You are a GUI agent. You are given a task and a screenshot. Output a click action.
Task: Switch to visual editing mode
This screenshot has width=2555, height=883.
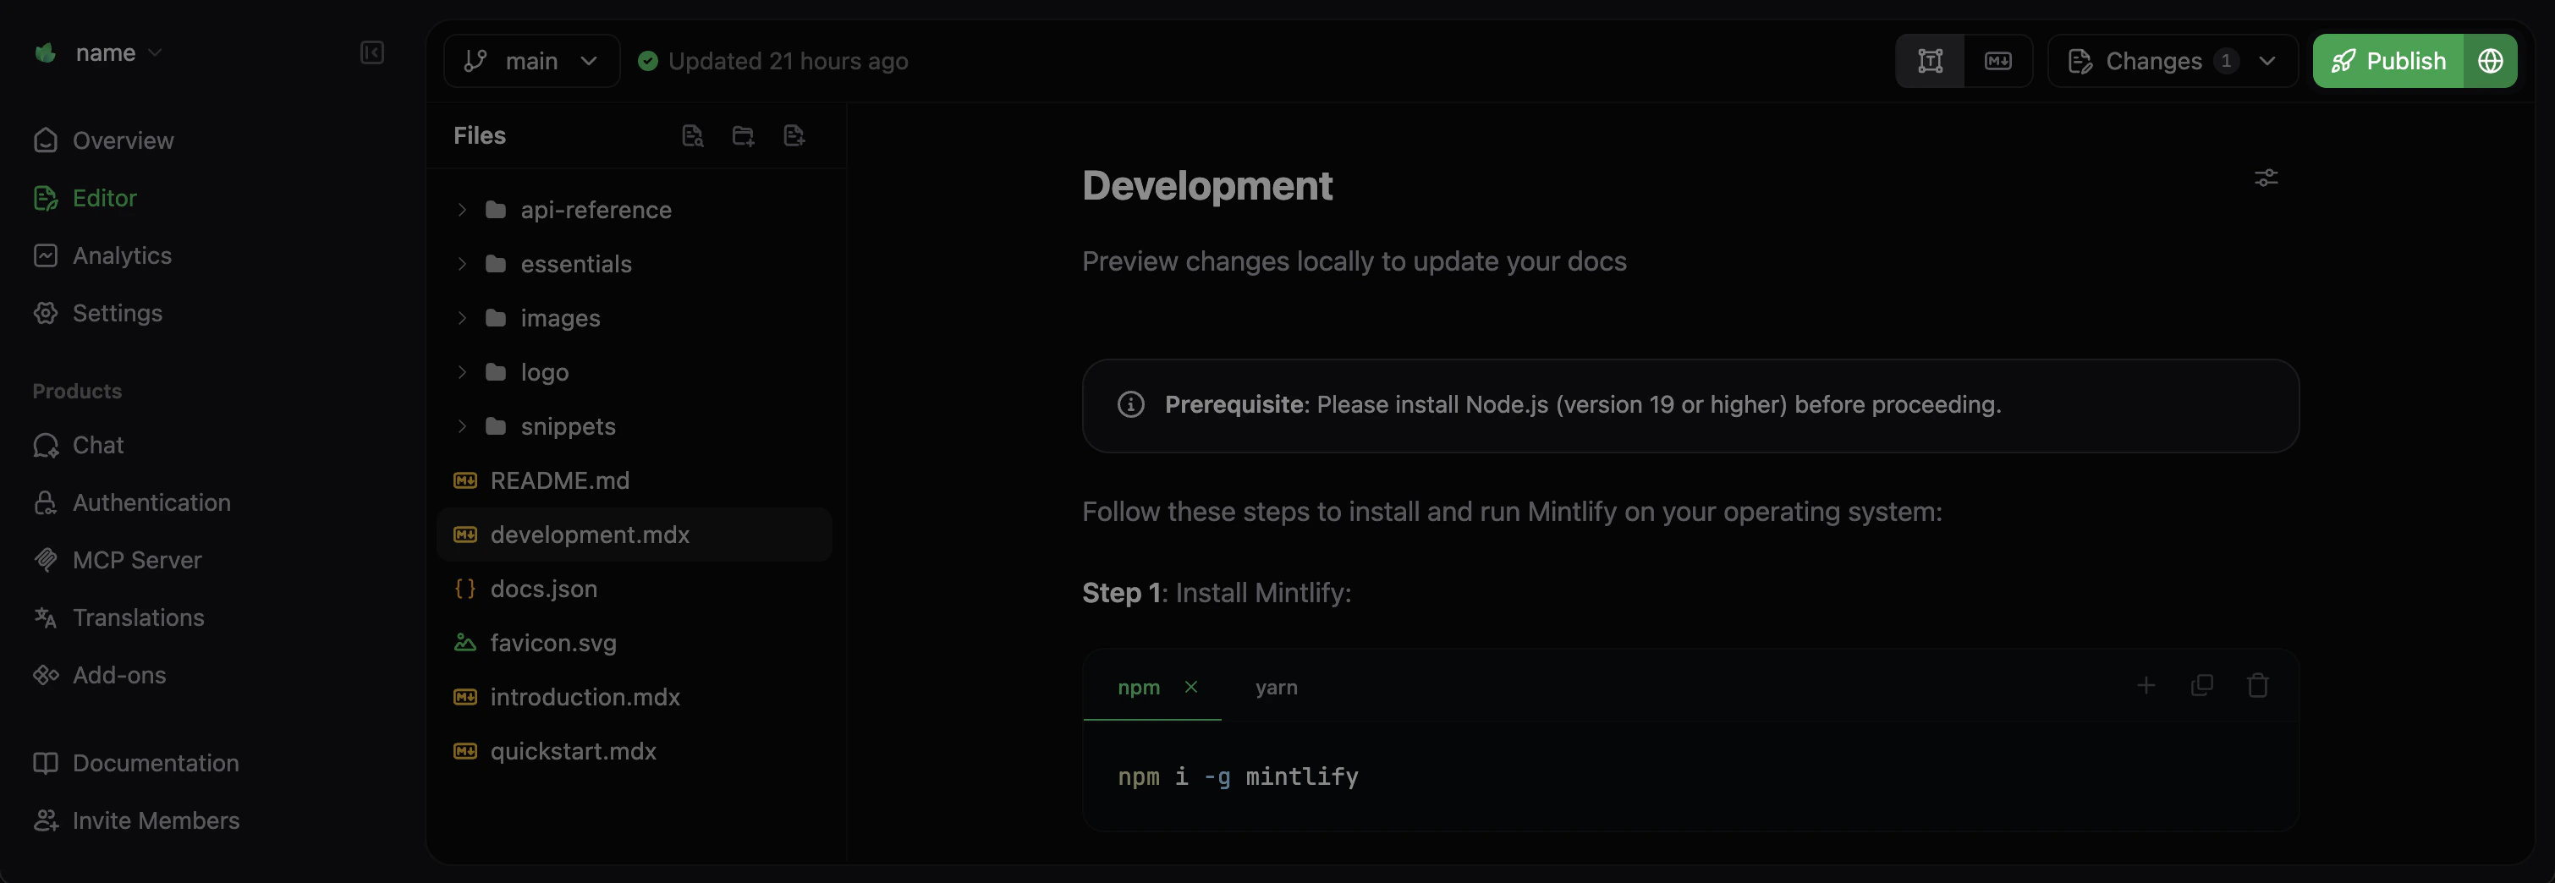(x=1930, y=60)
